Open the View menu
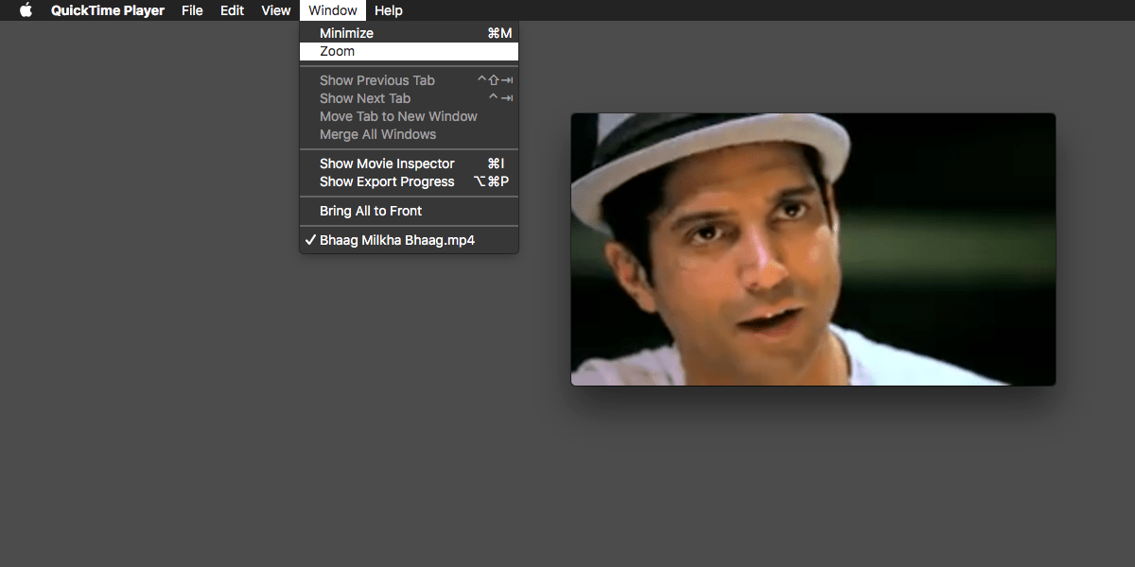Screen dimensions: 1135x567 276,10
